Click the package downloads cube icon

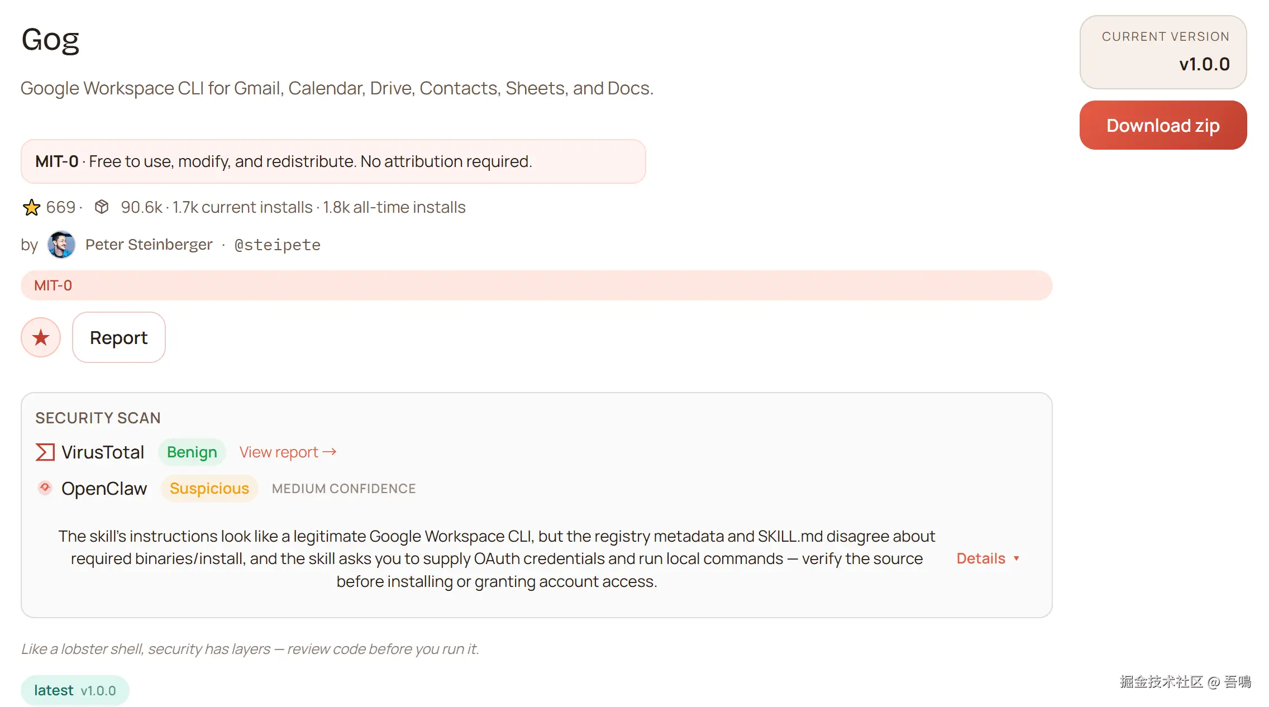[x=102, y=207]
